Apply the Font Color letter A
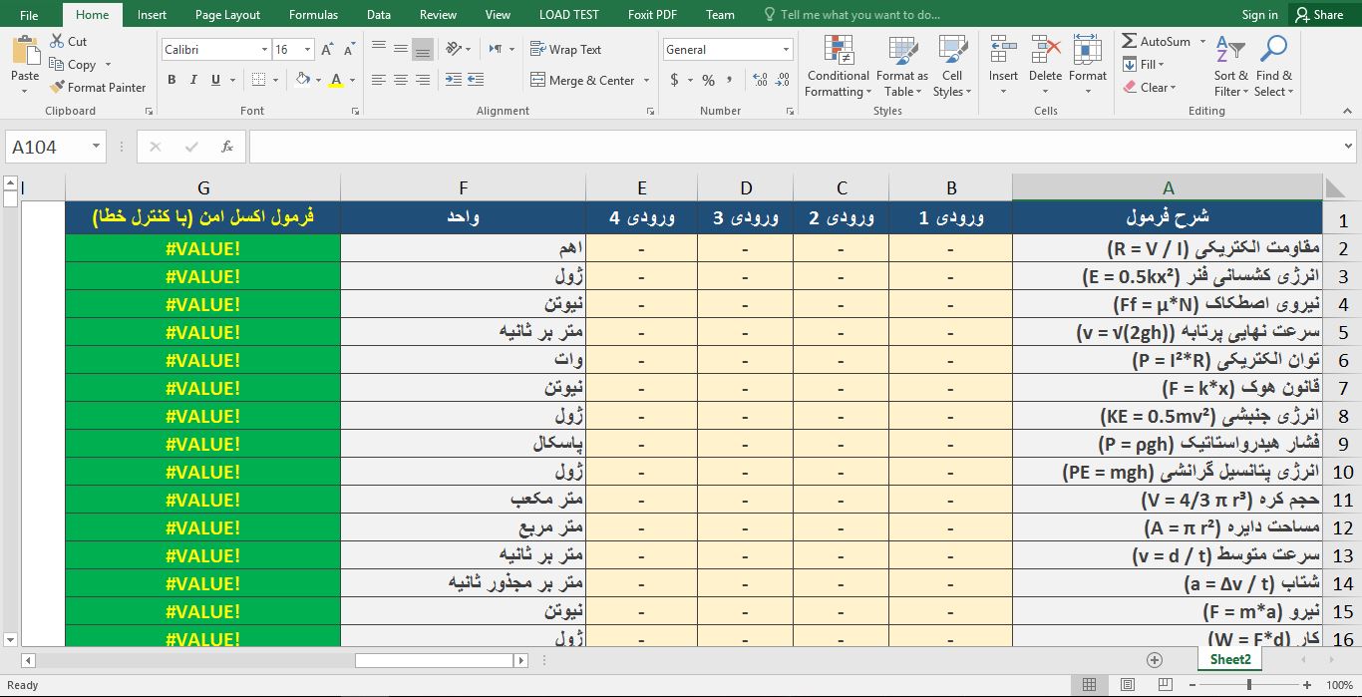The height and width of the screenshot is (697, 1362). pos(336,80)
